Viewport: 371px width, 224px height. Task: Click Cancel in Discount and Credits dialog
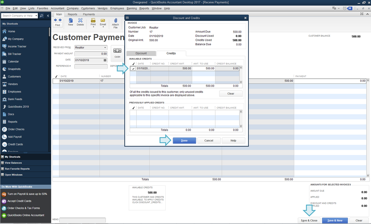pos(209,140)
